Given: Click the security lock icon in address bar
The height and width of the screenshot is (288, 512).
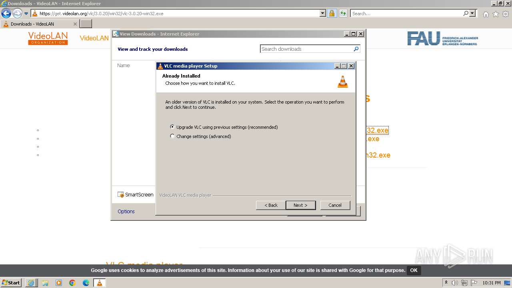Looking at the screenshot, I should point(332,14).
